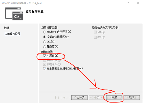
Task: Go back with the 上一步 button
Action: (x=79, y=97)
